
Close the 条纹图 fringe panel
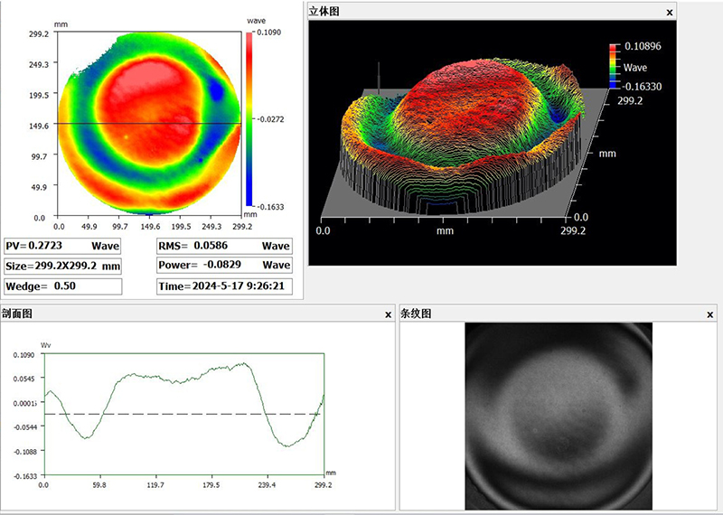pyautogui.click(x=709, y=314)
